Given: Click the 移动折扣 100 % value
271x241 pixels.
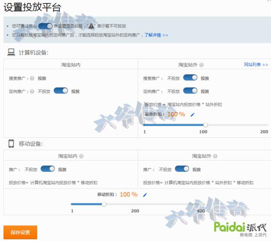Looking at the screenshot, I should click(x=129, y=195).
